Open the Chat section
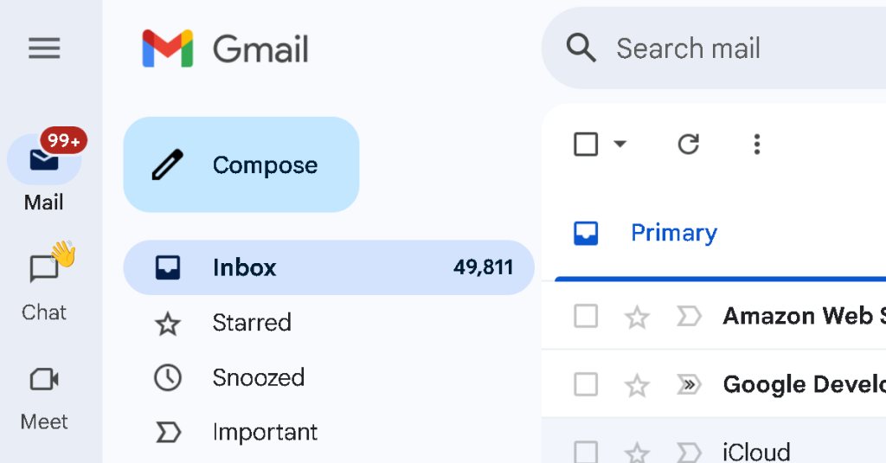This screenshot has height=463, width=886. [x=44, y=281]
